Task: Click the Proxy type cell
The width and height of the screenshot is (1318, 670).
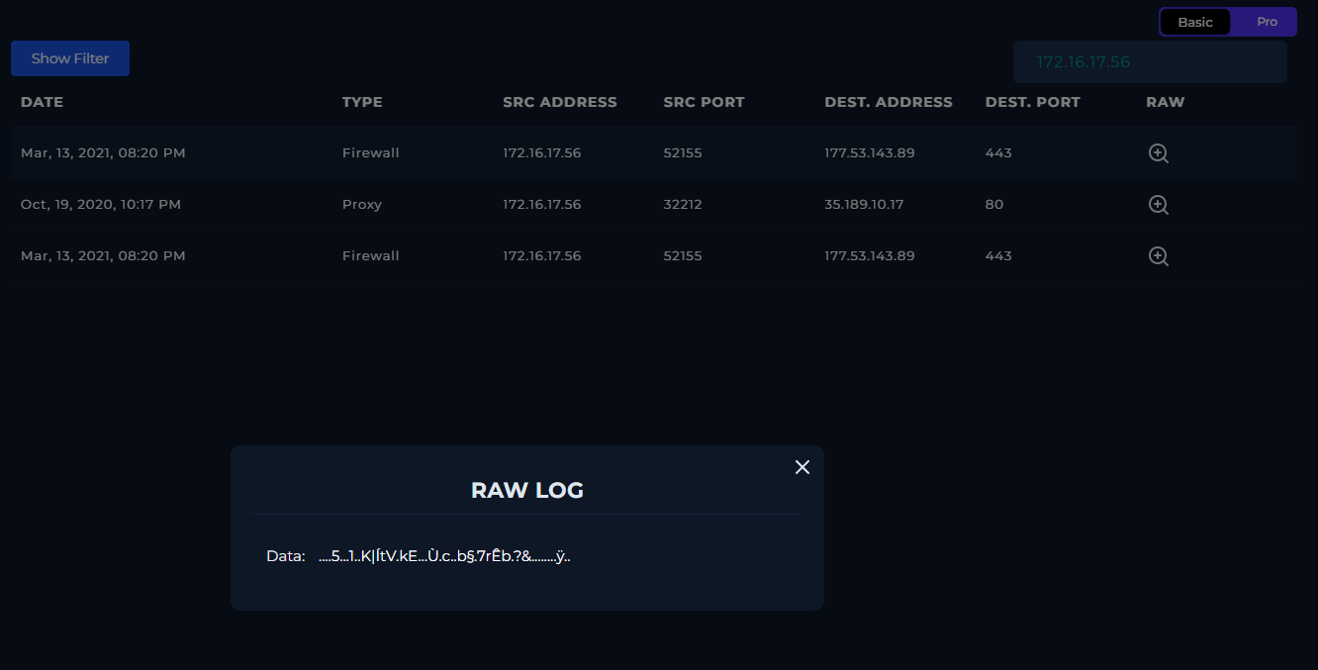Action: point(361,205)
